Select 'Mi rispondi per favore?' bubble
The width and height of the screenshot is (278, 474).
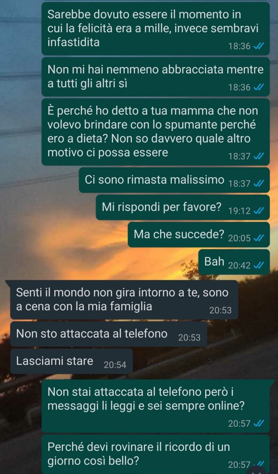coord(183,207)
